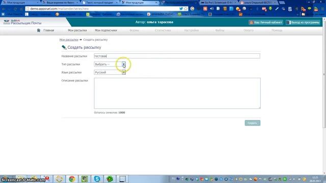Open the Язык рассылки dropdown showing Русский
Screen dimensions: 326x183
click(110, 72)
